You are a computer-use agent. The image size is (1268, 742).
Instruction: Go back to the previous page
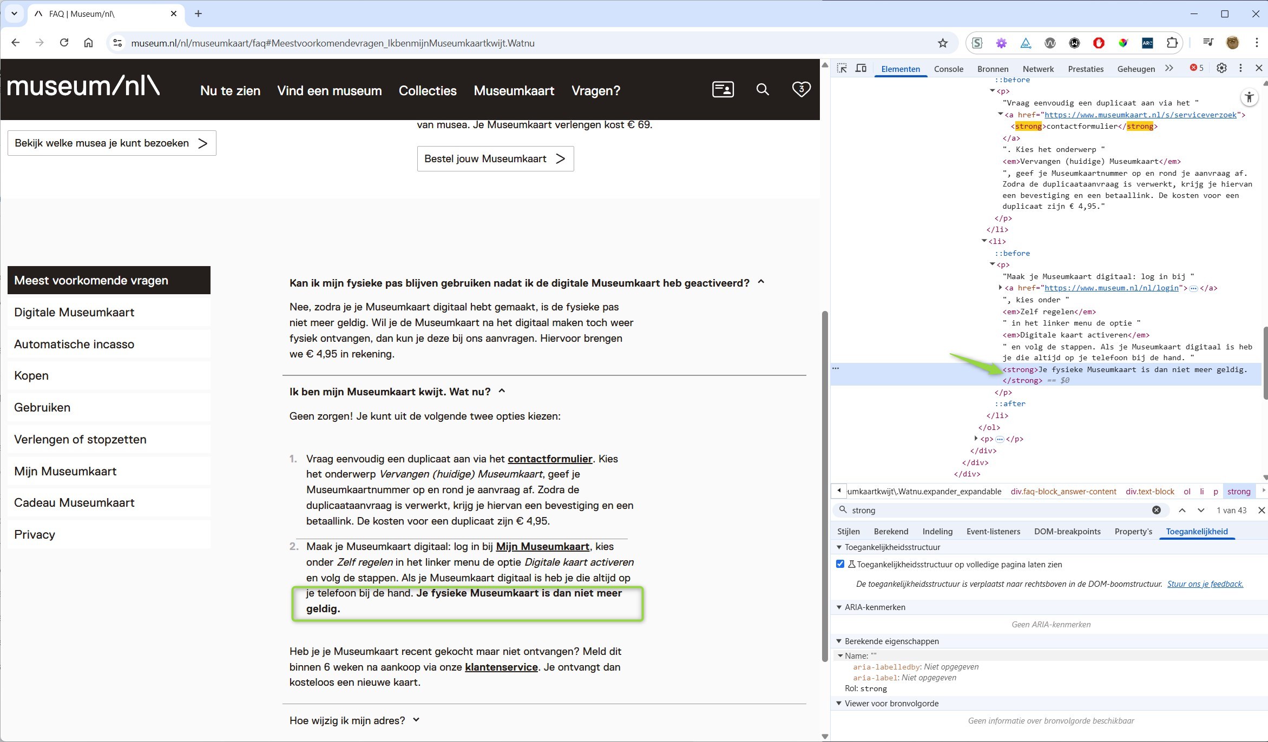(15, 43)
